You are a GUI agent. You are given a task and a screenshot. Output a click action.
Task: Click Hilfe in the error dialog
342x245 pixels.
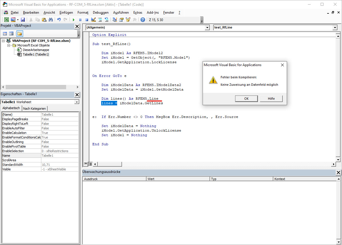pos(271,98)
